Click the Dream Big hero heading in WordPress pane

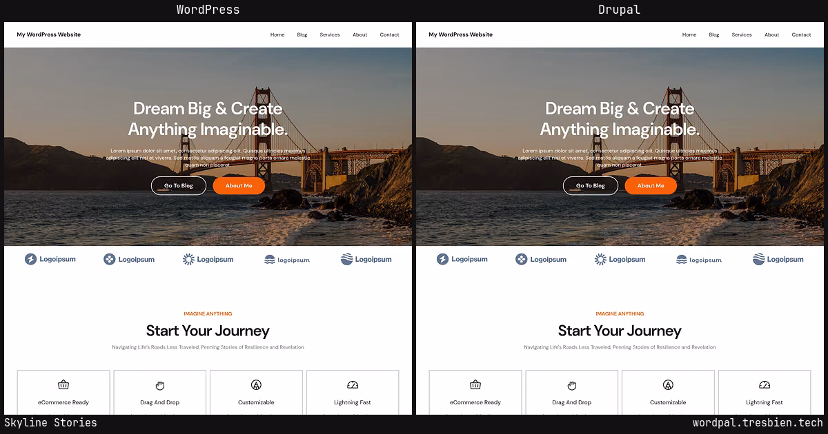pos(208,118)
